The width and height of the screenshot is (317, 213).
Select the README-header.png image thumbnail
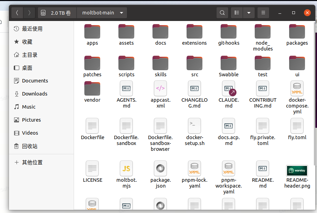click(x=297, y=170)
